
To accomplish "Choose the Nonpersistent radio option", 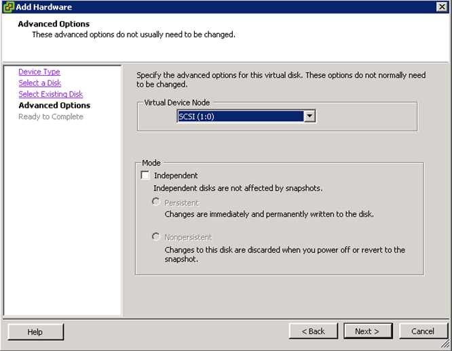I will pos(157,237).
